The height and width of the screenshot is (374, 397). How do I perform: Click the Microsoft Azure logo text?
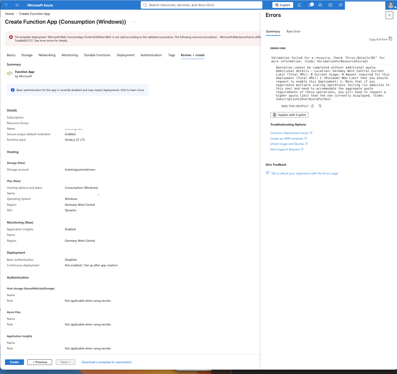coord(40,5)
